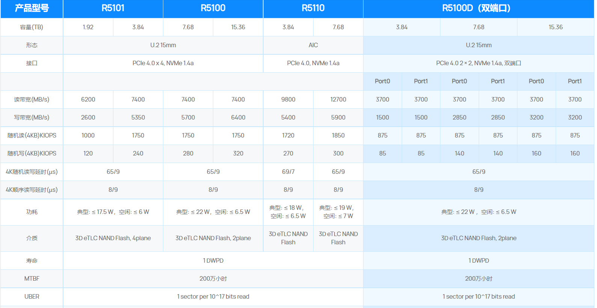Click the PCIe 4.0 x 4, NVMe 1.4a cell
The width and height of the screenshot is (597, 308).
[x=163, y=63]
